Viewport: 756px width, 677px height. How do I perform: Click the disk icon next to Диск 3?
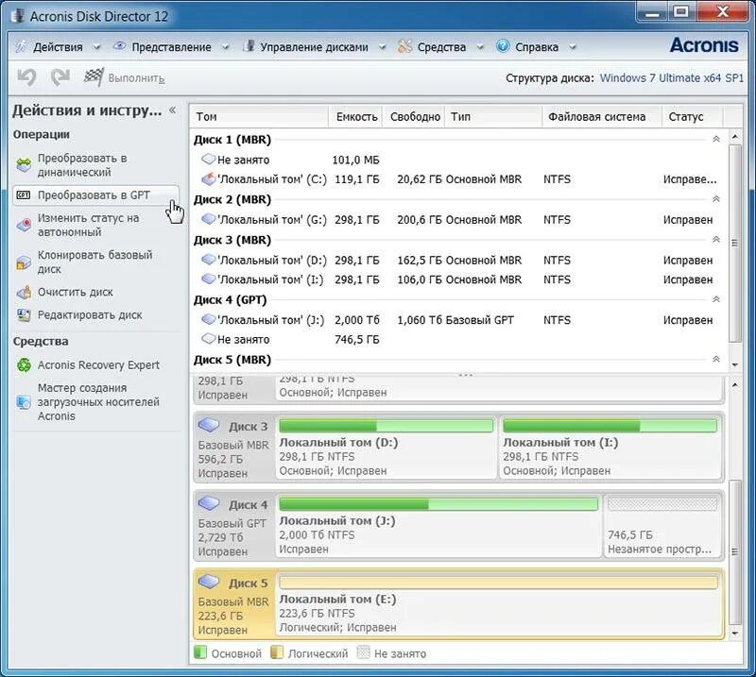209,426
